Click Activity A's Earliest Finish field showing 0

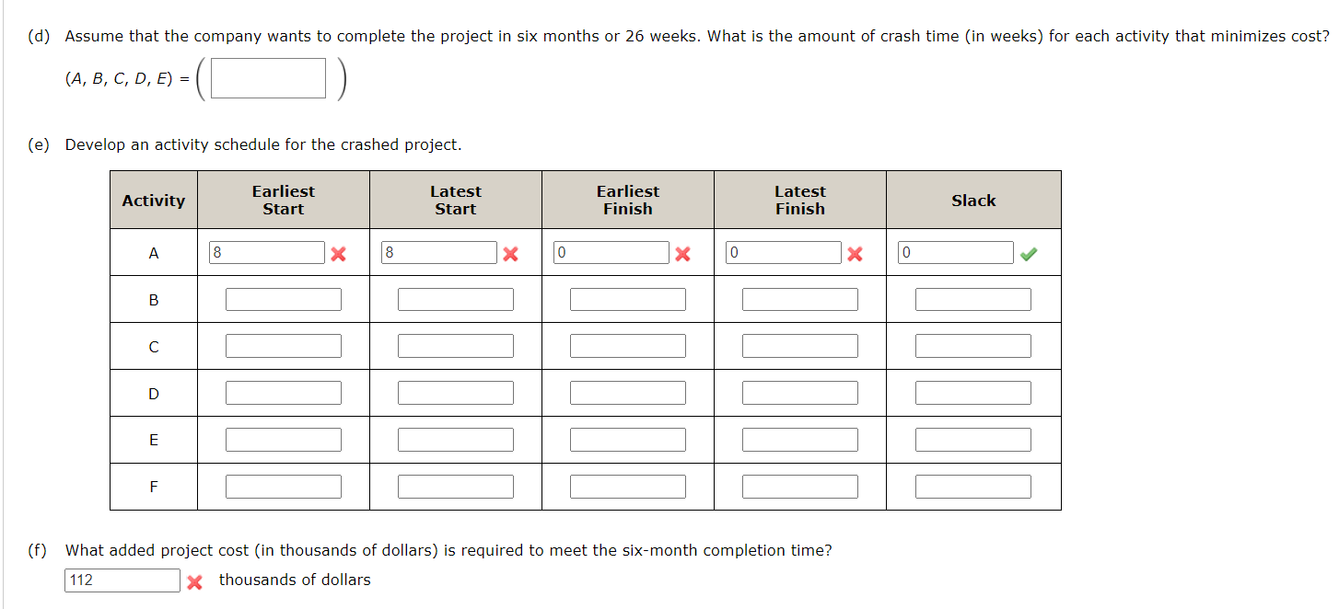611,252
